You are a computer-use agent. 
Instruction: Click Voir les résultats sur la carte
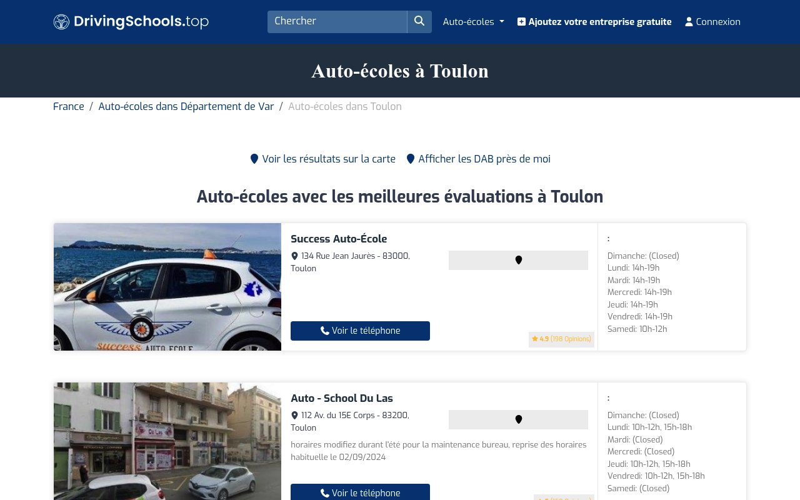(329, 159)
